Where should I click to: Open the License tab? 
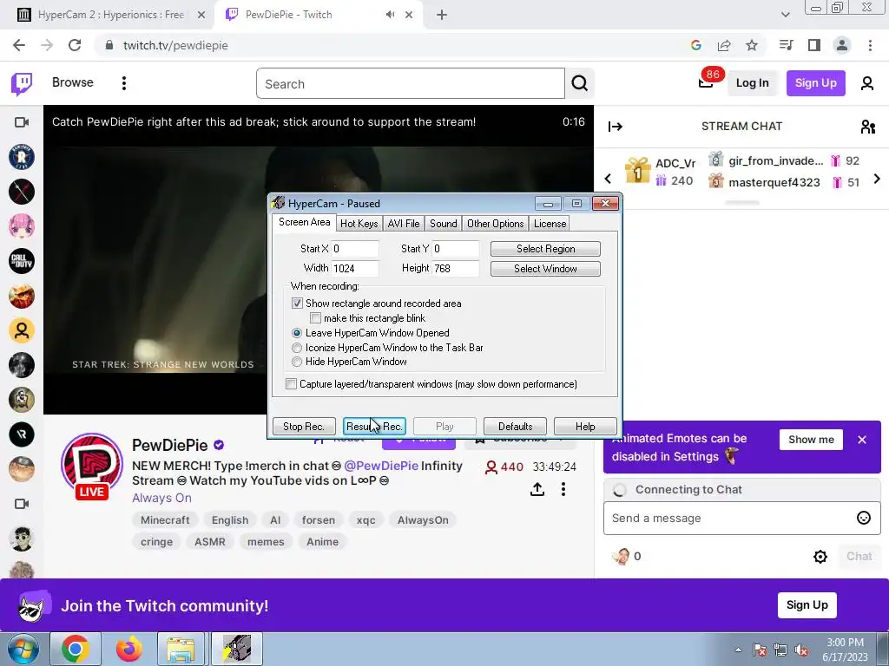pyautogui.click(x=550, y=224)
